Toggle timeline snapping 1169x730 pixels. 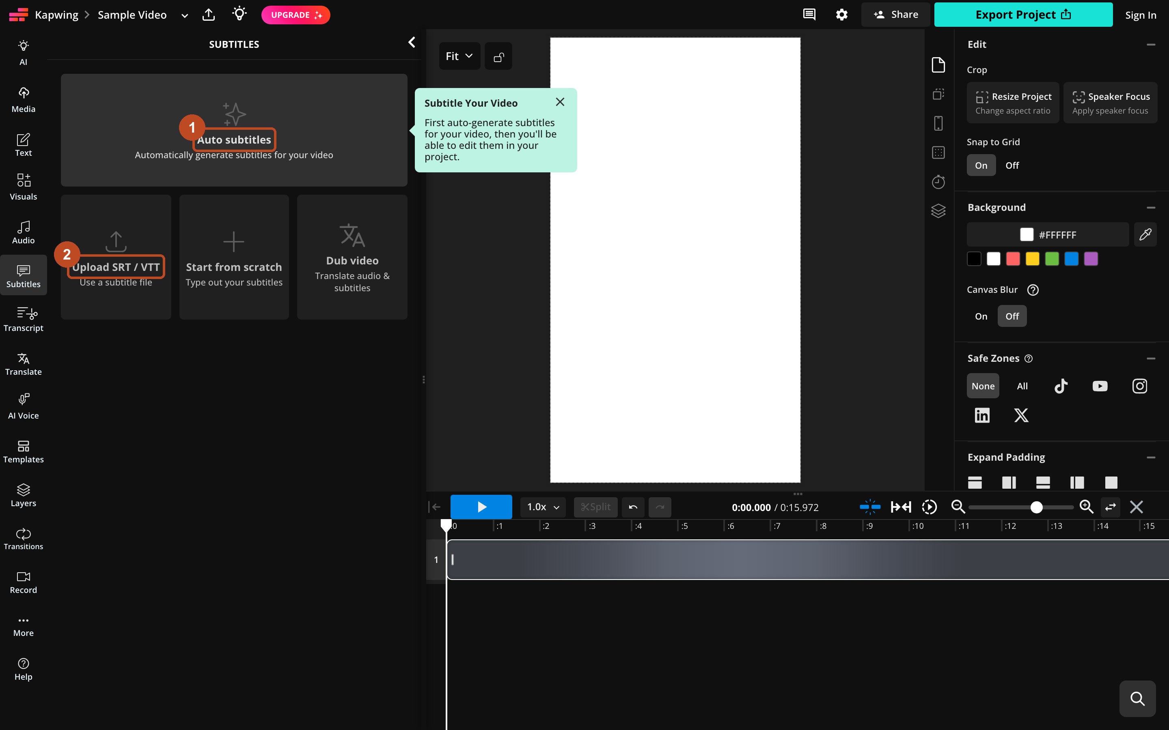tap(870, 507)
